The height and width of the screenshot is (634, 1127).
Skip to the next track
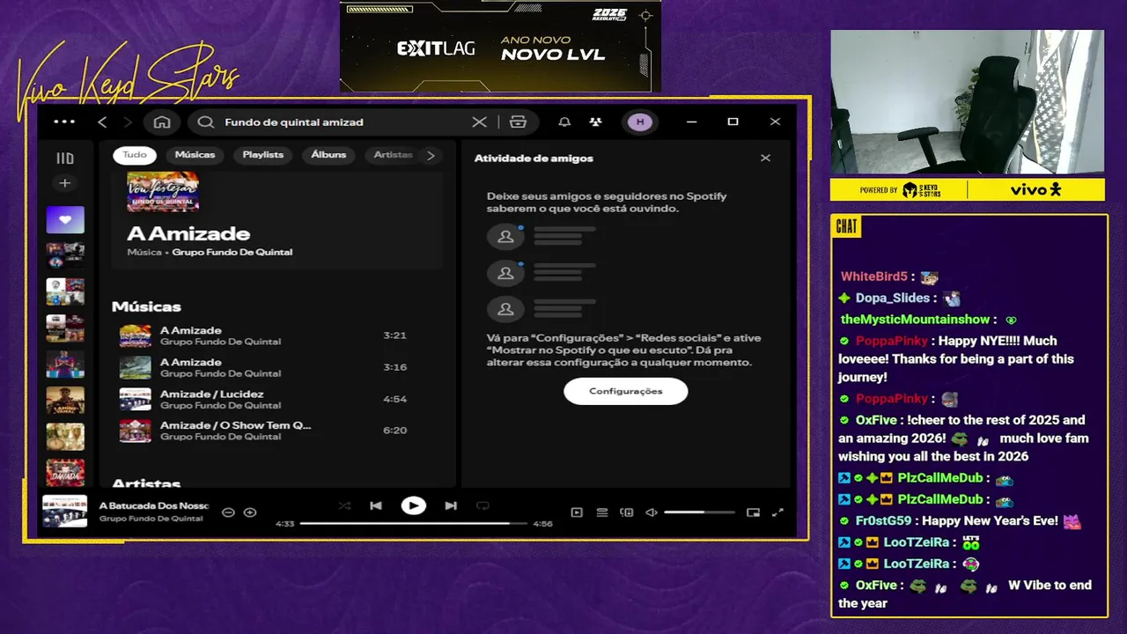click(451, 505)
